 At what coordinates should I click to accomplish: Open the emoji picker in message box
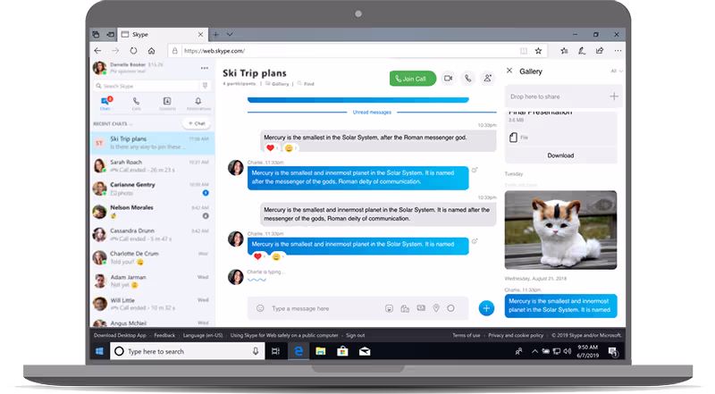click(260, 308)
